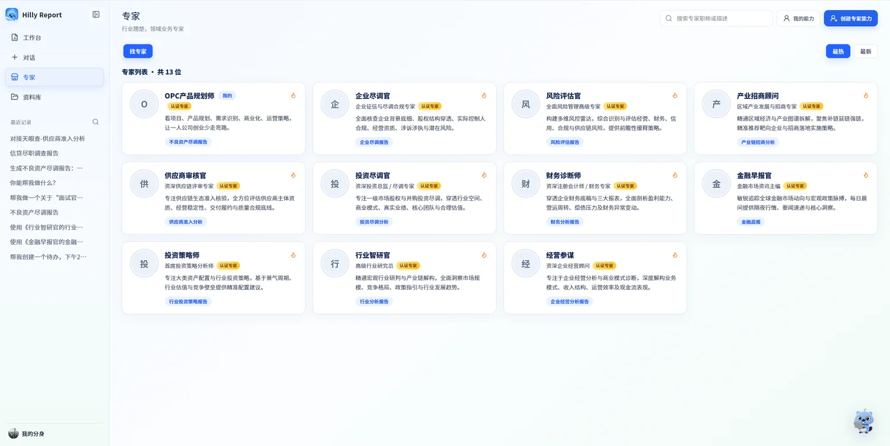Open recent record 使用《金融早报官的金融
The width and height of the screenshot is (890, 446).
click(x=47, y=242)
